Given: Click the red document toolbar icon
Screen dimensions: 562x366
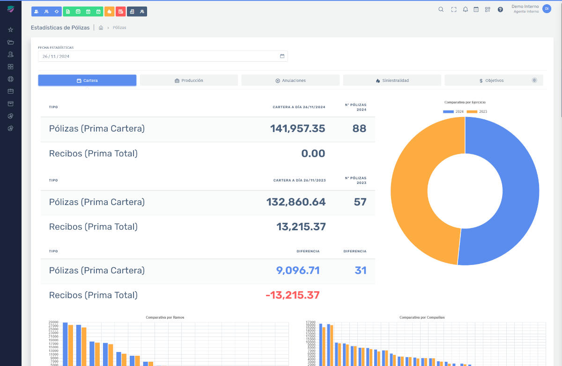Looking at the screenshot, I should pos(121,11).
